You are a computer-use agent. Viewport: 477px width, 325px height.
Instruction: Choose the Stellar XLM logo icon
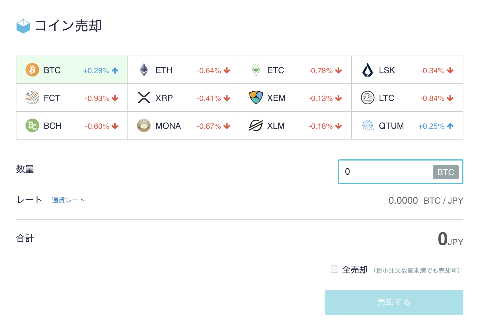pos(256,125)
